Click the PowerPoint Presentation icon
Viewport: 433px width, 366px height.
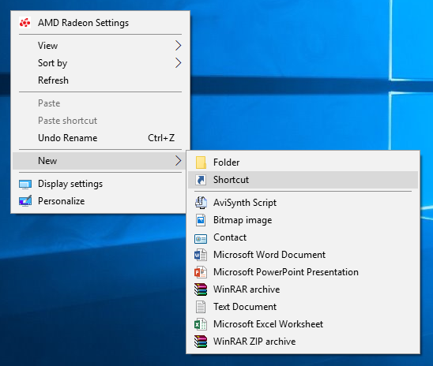coord(201,272)
